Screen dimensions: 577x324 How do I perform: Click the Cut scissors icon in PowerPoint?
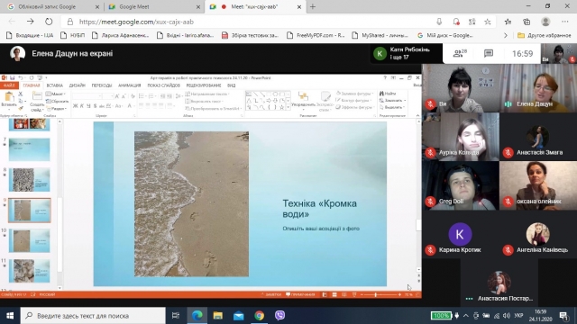tap(20, 94)
